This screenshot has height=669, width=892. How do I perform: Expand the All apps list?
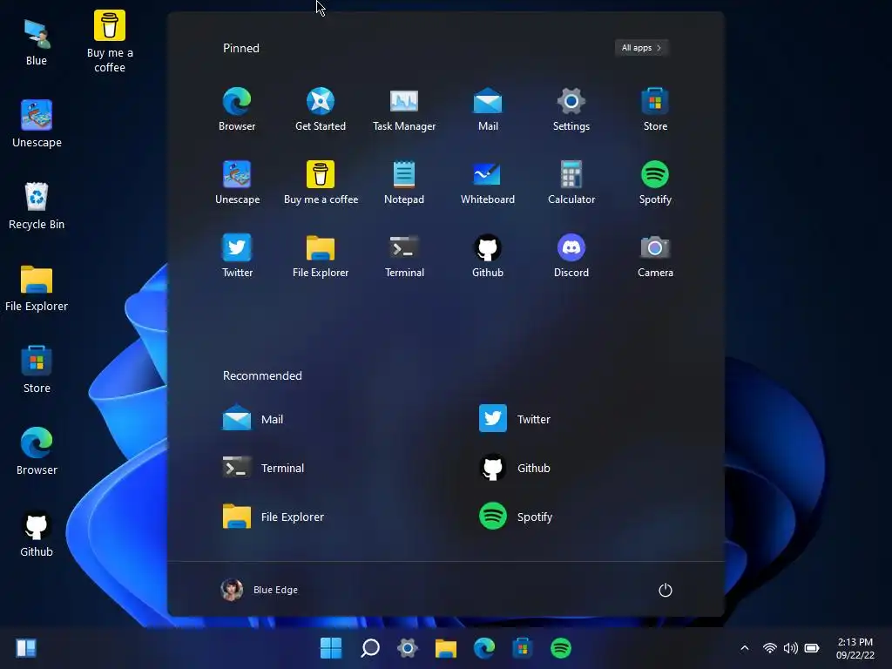(641, 48)
